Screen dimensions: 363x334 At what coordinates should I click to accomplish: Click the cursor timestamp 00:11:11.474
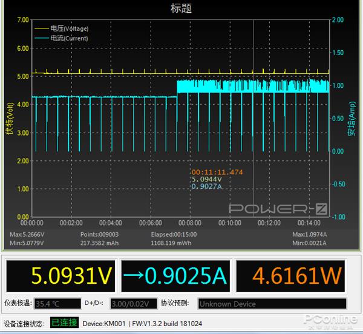click(217, 172)
